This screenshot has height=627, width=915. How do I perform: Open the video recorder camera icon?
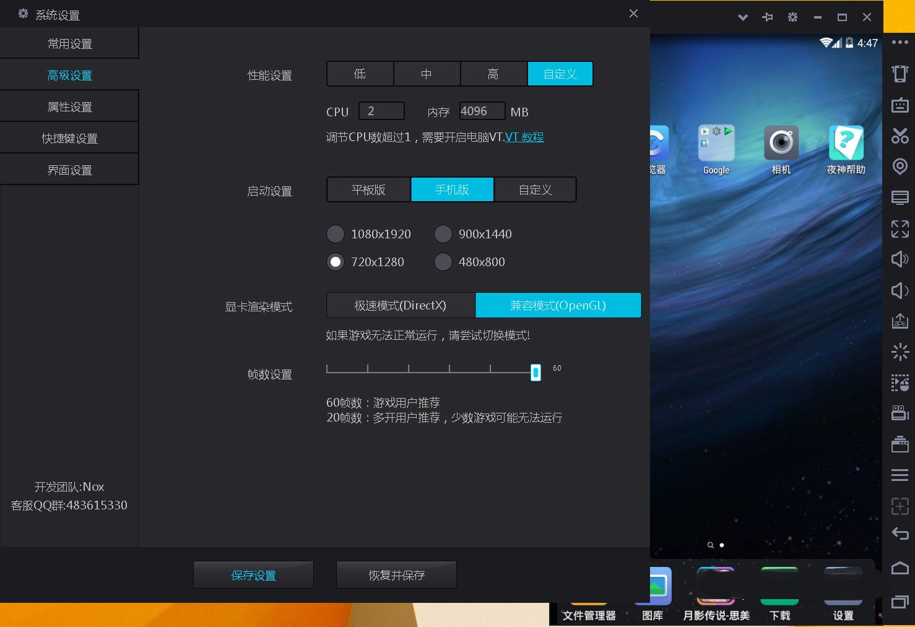(x=900, y=413)
